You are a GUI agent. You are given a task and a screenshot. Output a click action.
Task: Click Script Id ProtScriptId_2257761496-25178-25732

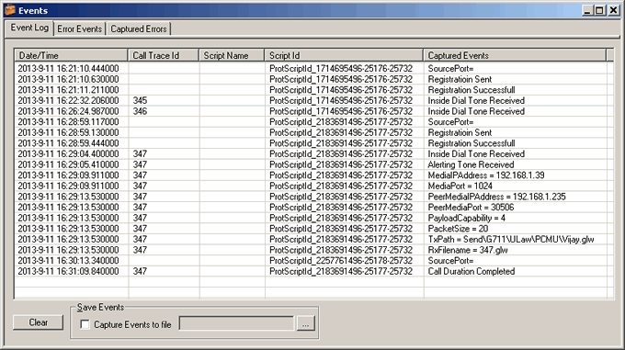(341, 260)
